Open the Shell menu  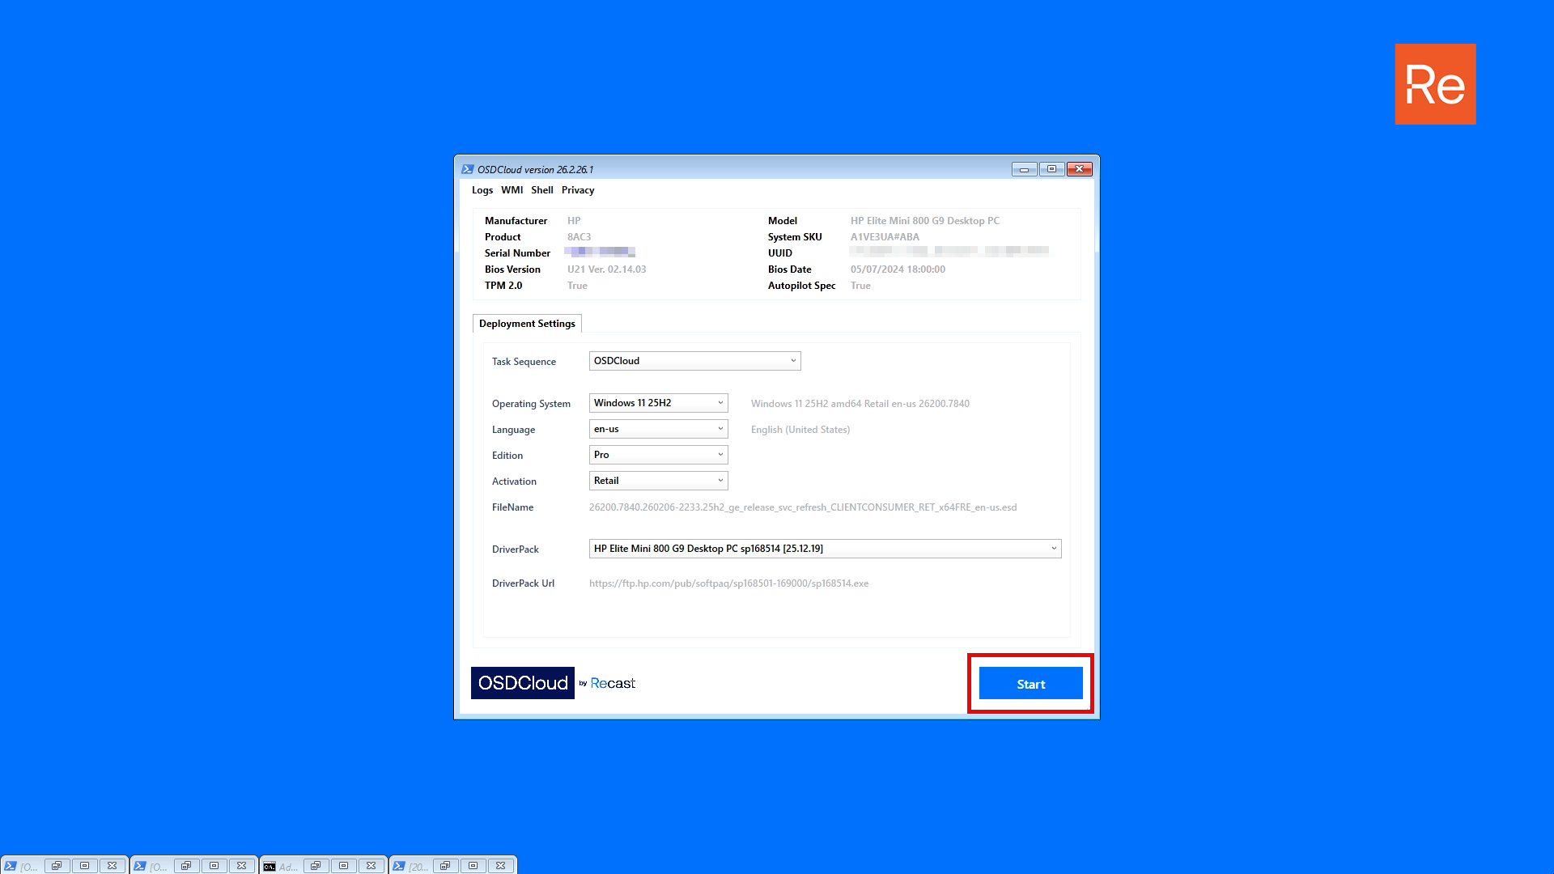pyautogui.click(x=541, y=190)
